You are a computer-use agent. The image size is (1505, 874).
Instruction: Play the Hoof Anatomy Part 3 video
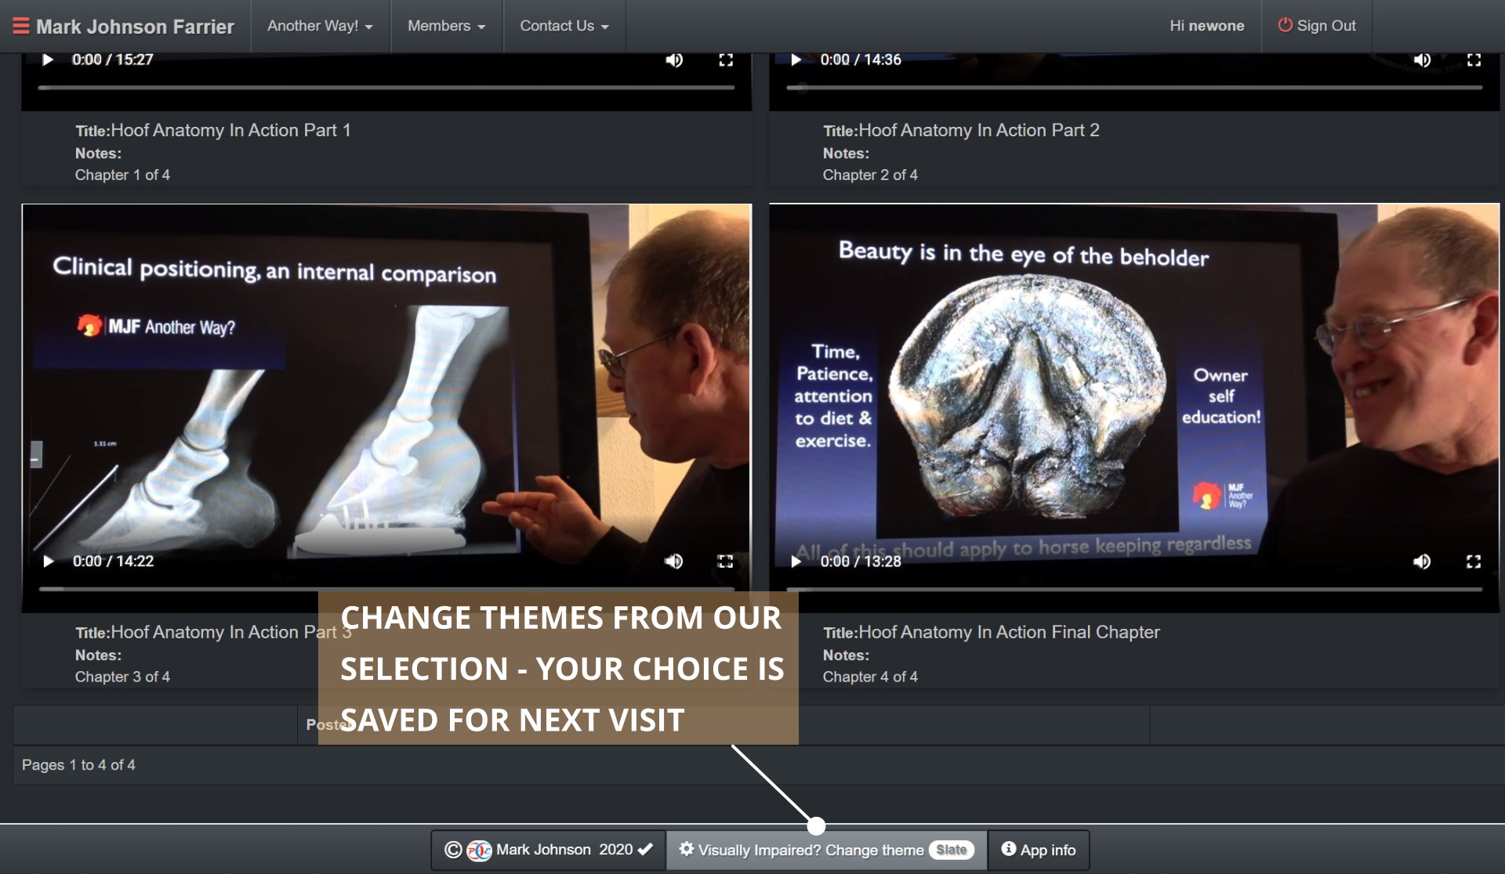tap(49, 561)
